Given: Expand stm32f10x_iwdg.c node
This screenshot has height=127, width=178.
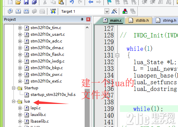Looking at the screenshot, I should [x=20, y=61].
